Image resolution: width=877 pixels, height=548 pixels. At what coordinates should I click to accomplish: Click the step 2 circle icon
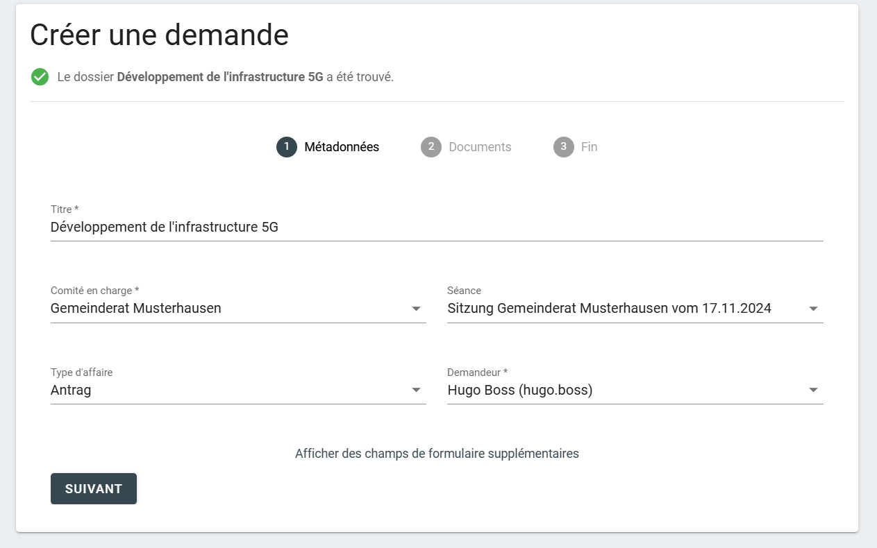pos(431,147)
